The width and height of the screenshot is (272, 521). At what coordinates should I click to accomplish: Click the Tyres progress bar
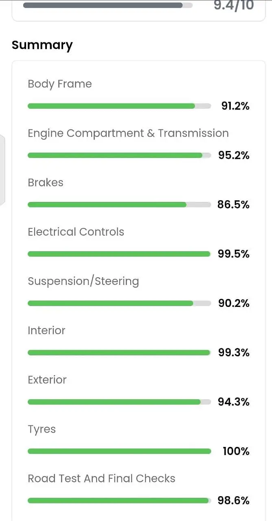tap(119, 451)
